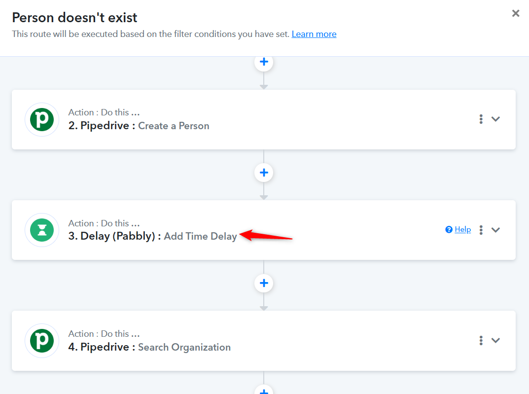This screenshot has width=529, height=394.
Task: Open three-dot menu for Delay step
Action: (x=481, y=230)
